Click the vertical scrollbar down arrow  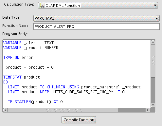tap(153, 105)
